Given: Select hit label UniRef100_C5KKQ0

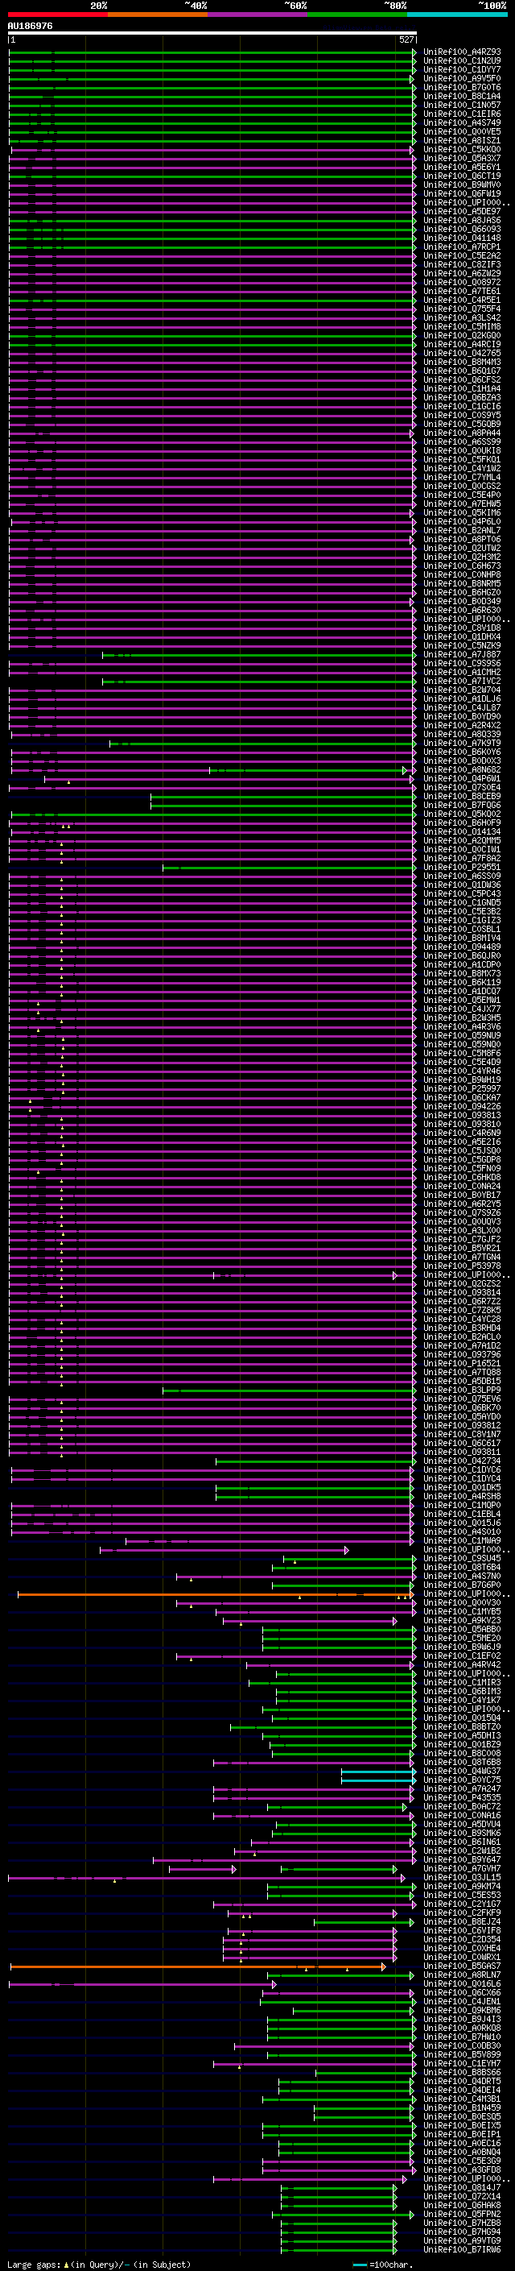Looking at the screenshot, I should point(461,150).
